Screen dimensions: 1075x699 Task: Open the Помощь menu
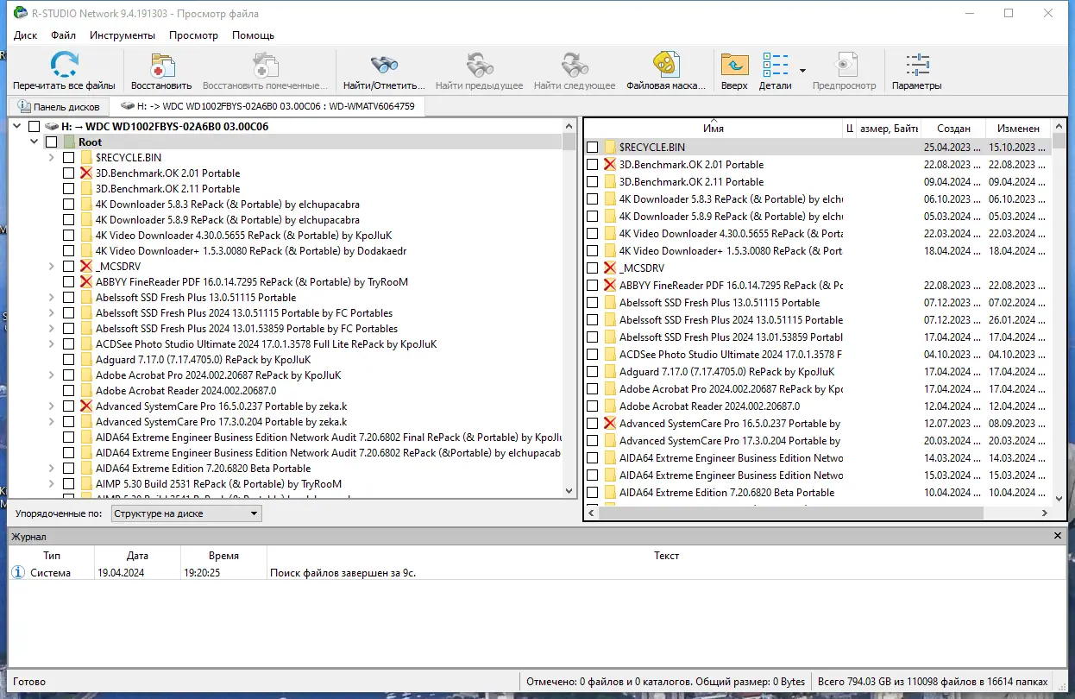click(x=253, y=35)
